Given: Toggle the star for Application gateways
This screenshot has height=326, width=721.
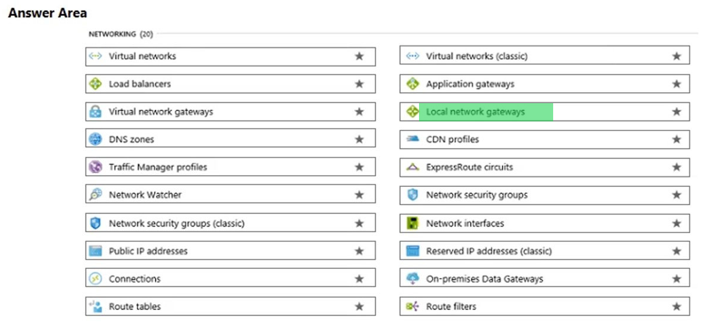Looking at the screenshot, I should pyautogui.click(x=677, y=84).
